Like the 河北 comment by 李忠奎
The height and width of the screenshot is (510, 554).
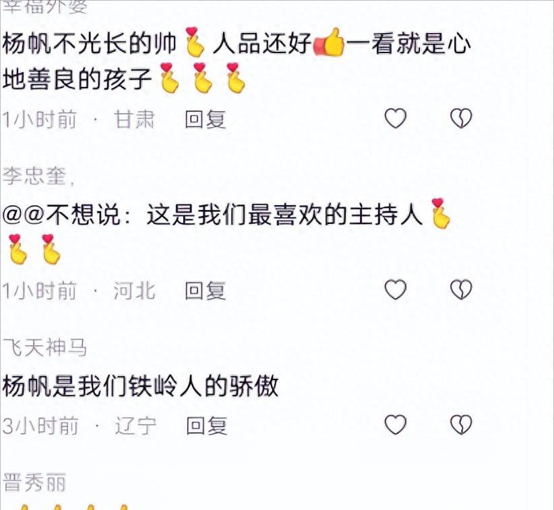click(x=396, y=290)
